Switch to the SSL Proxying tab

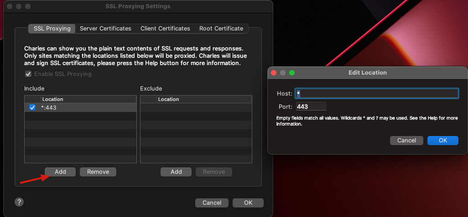[x=52, y=29]
